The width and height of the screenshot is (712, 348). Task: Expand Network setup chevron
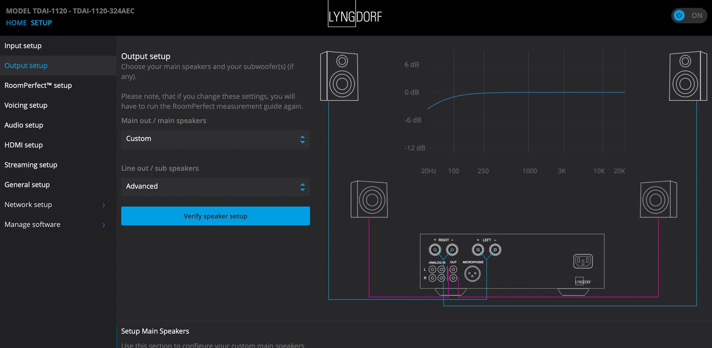(x=103, y=205)
